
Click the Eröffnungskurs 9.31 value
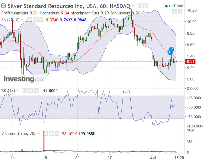pos(34,13)
